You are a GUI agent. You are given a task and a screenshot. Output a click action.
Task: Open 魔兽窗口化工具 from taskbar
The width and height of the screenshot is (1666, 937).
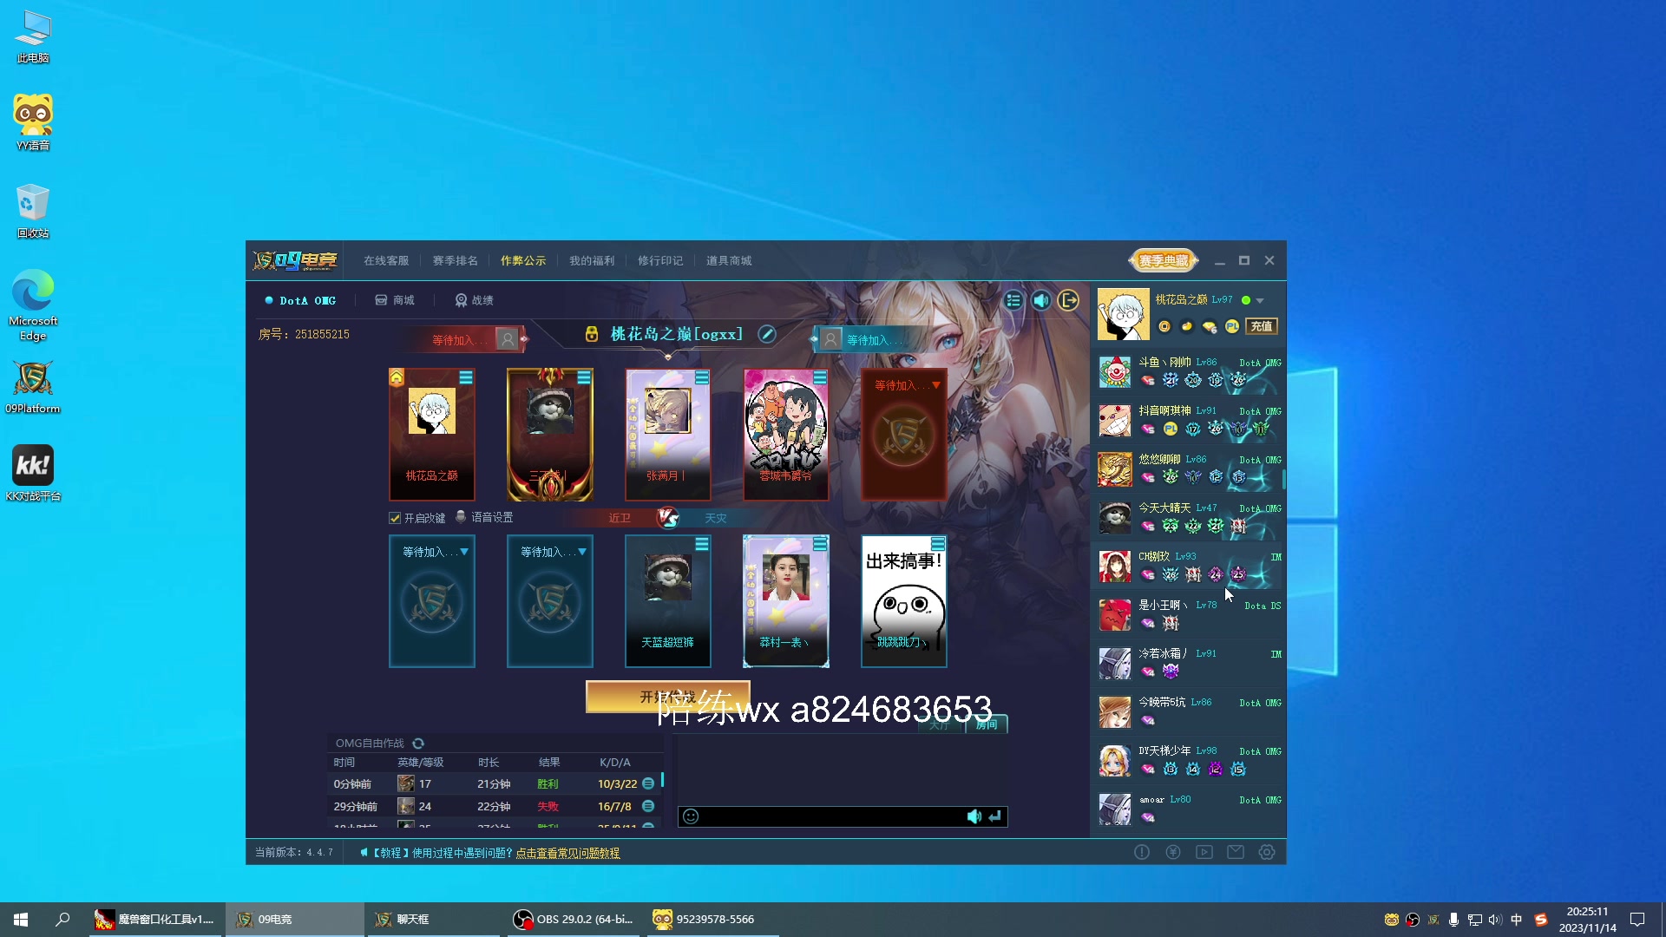tap(154, 919)
